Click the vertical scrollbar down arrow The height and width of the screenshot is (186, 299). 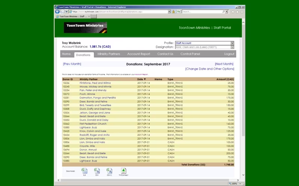click(243, 175)
